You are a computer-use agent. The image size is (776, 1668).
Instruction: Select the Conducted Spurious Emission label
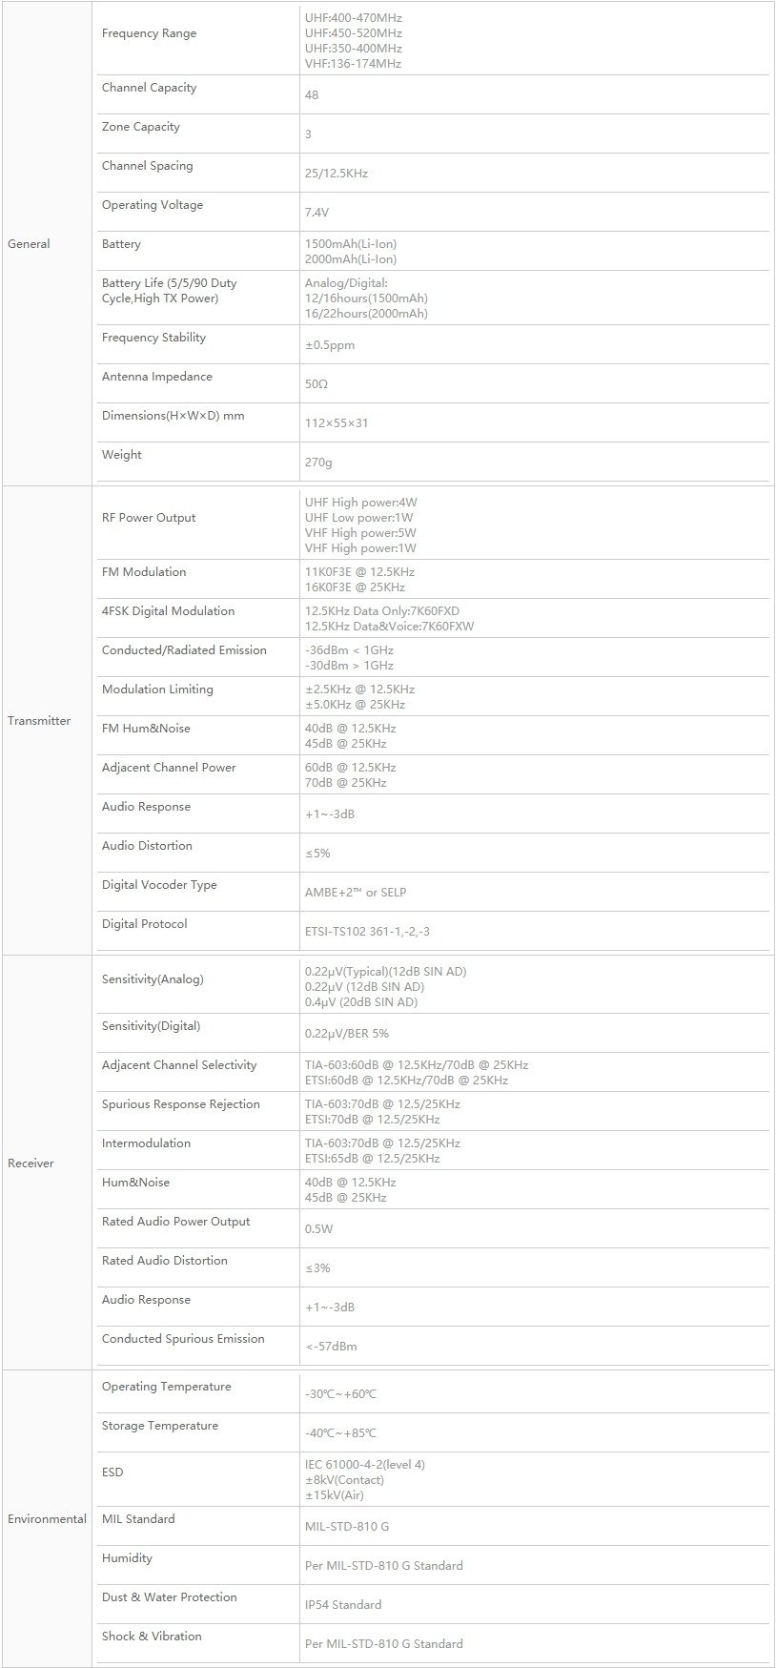(x=183, y=1339)
